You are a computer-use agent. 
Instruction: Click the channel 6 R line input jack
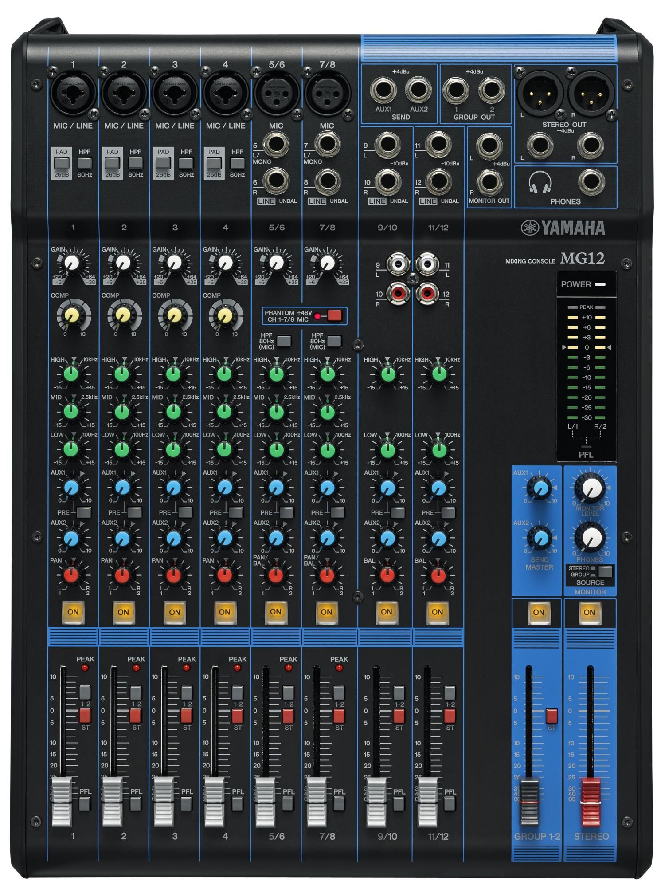(276, 181)
